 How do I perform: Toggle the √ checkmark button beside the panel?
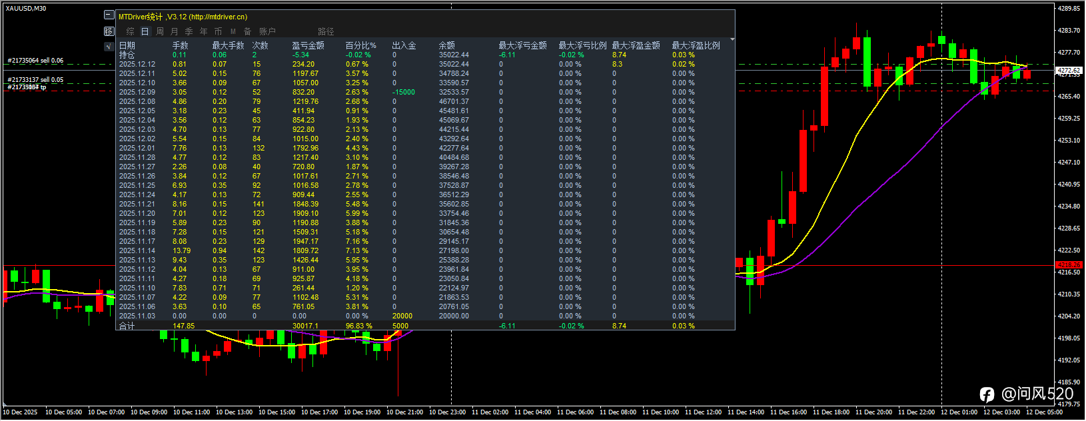109,47
